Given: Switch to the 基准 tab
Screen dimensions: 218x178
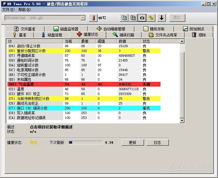Looking at the screenshot, I should [19, 35].
